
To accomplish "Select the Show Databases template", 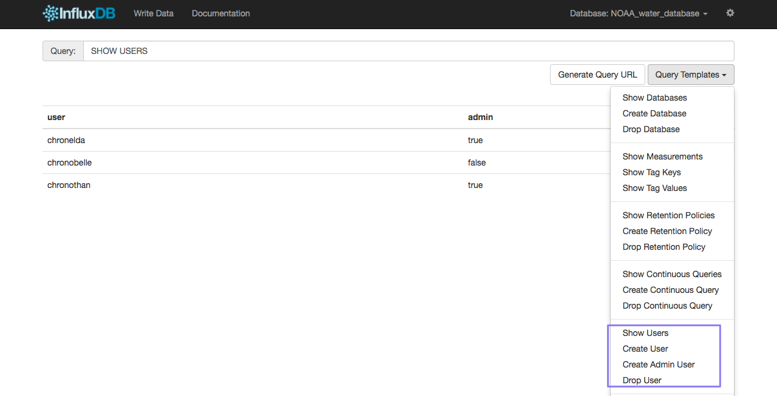I will [654, 98].
